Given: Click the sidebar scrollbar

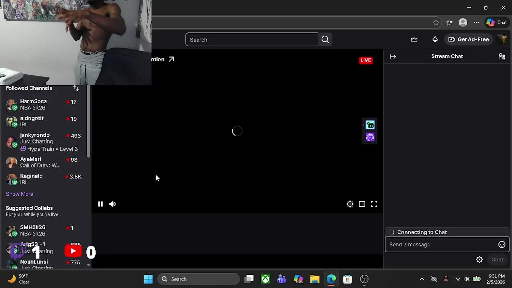Looking at the screenshot, I should click(88, 121).
